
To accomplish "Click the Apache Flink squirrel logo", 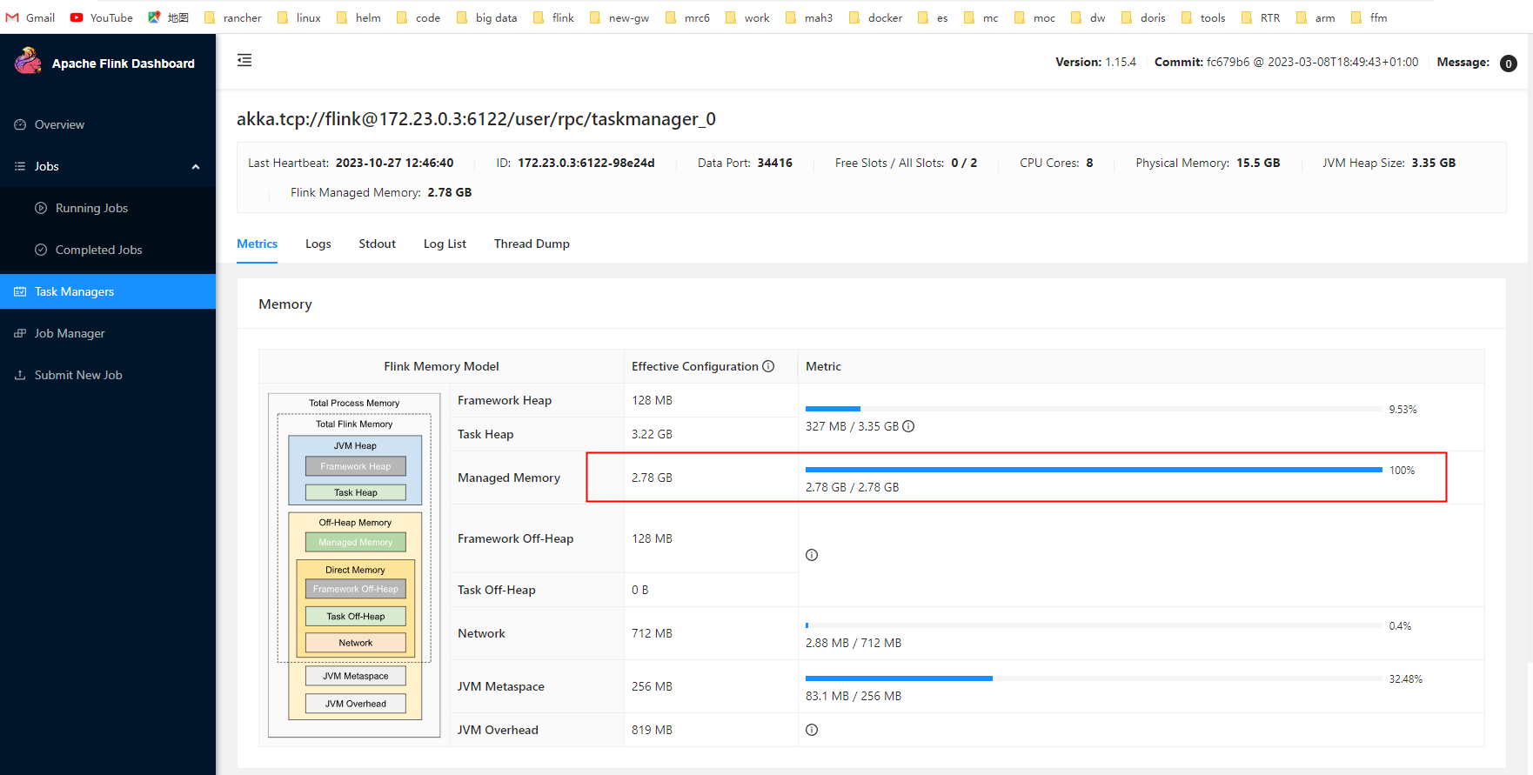I will coord(28,61).
